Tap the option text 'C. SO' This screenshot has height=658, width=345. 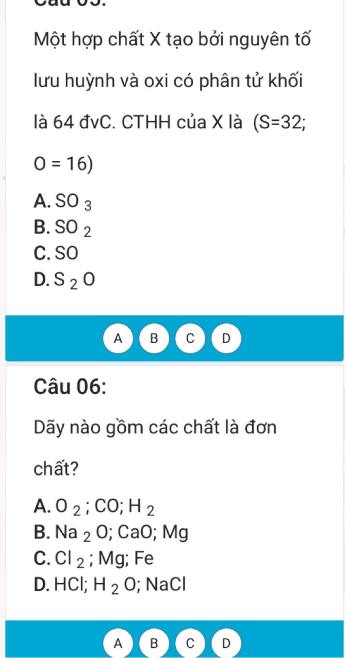pyautogui.click(x=56, y=253)
